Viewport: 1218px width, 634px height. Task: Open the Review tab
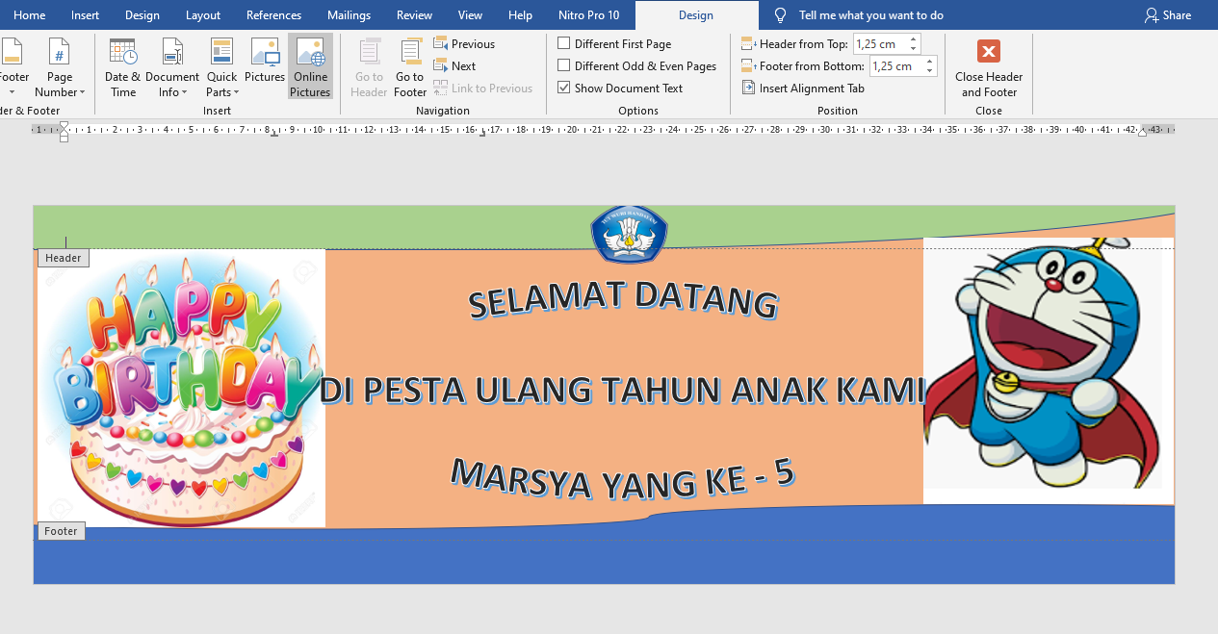coord(414,15)
